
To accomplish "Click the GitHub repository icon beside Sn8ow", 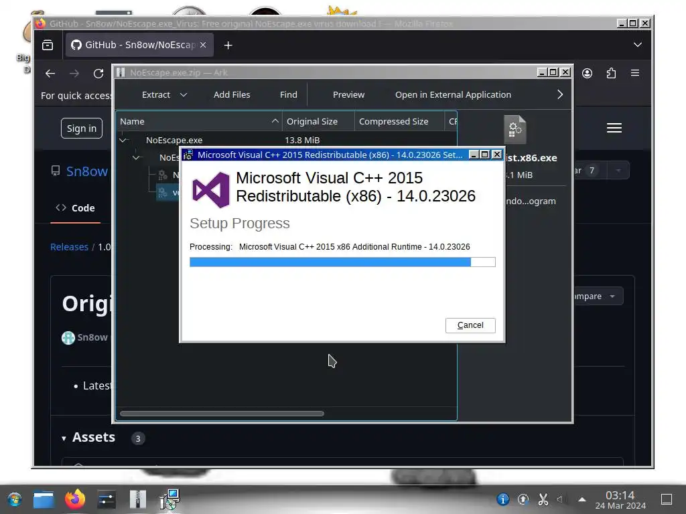I will 56,171.
